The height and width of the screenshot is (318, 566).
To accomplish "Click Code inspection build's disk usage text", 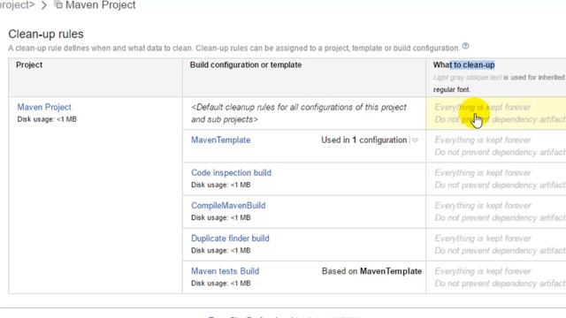I will [220, 185].
